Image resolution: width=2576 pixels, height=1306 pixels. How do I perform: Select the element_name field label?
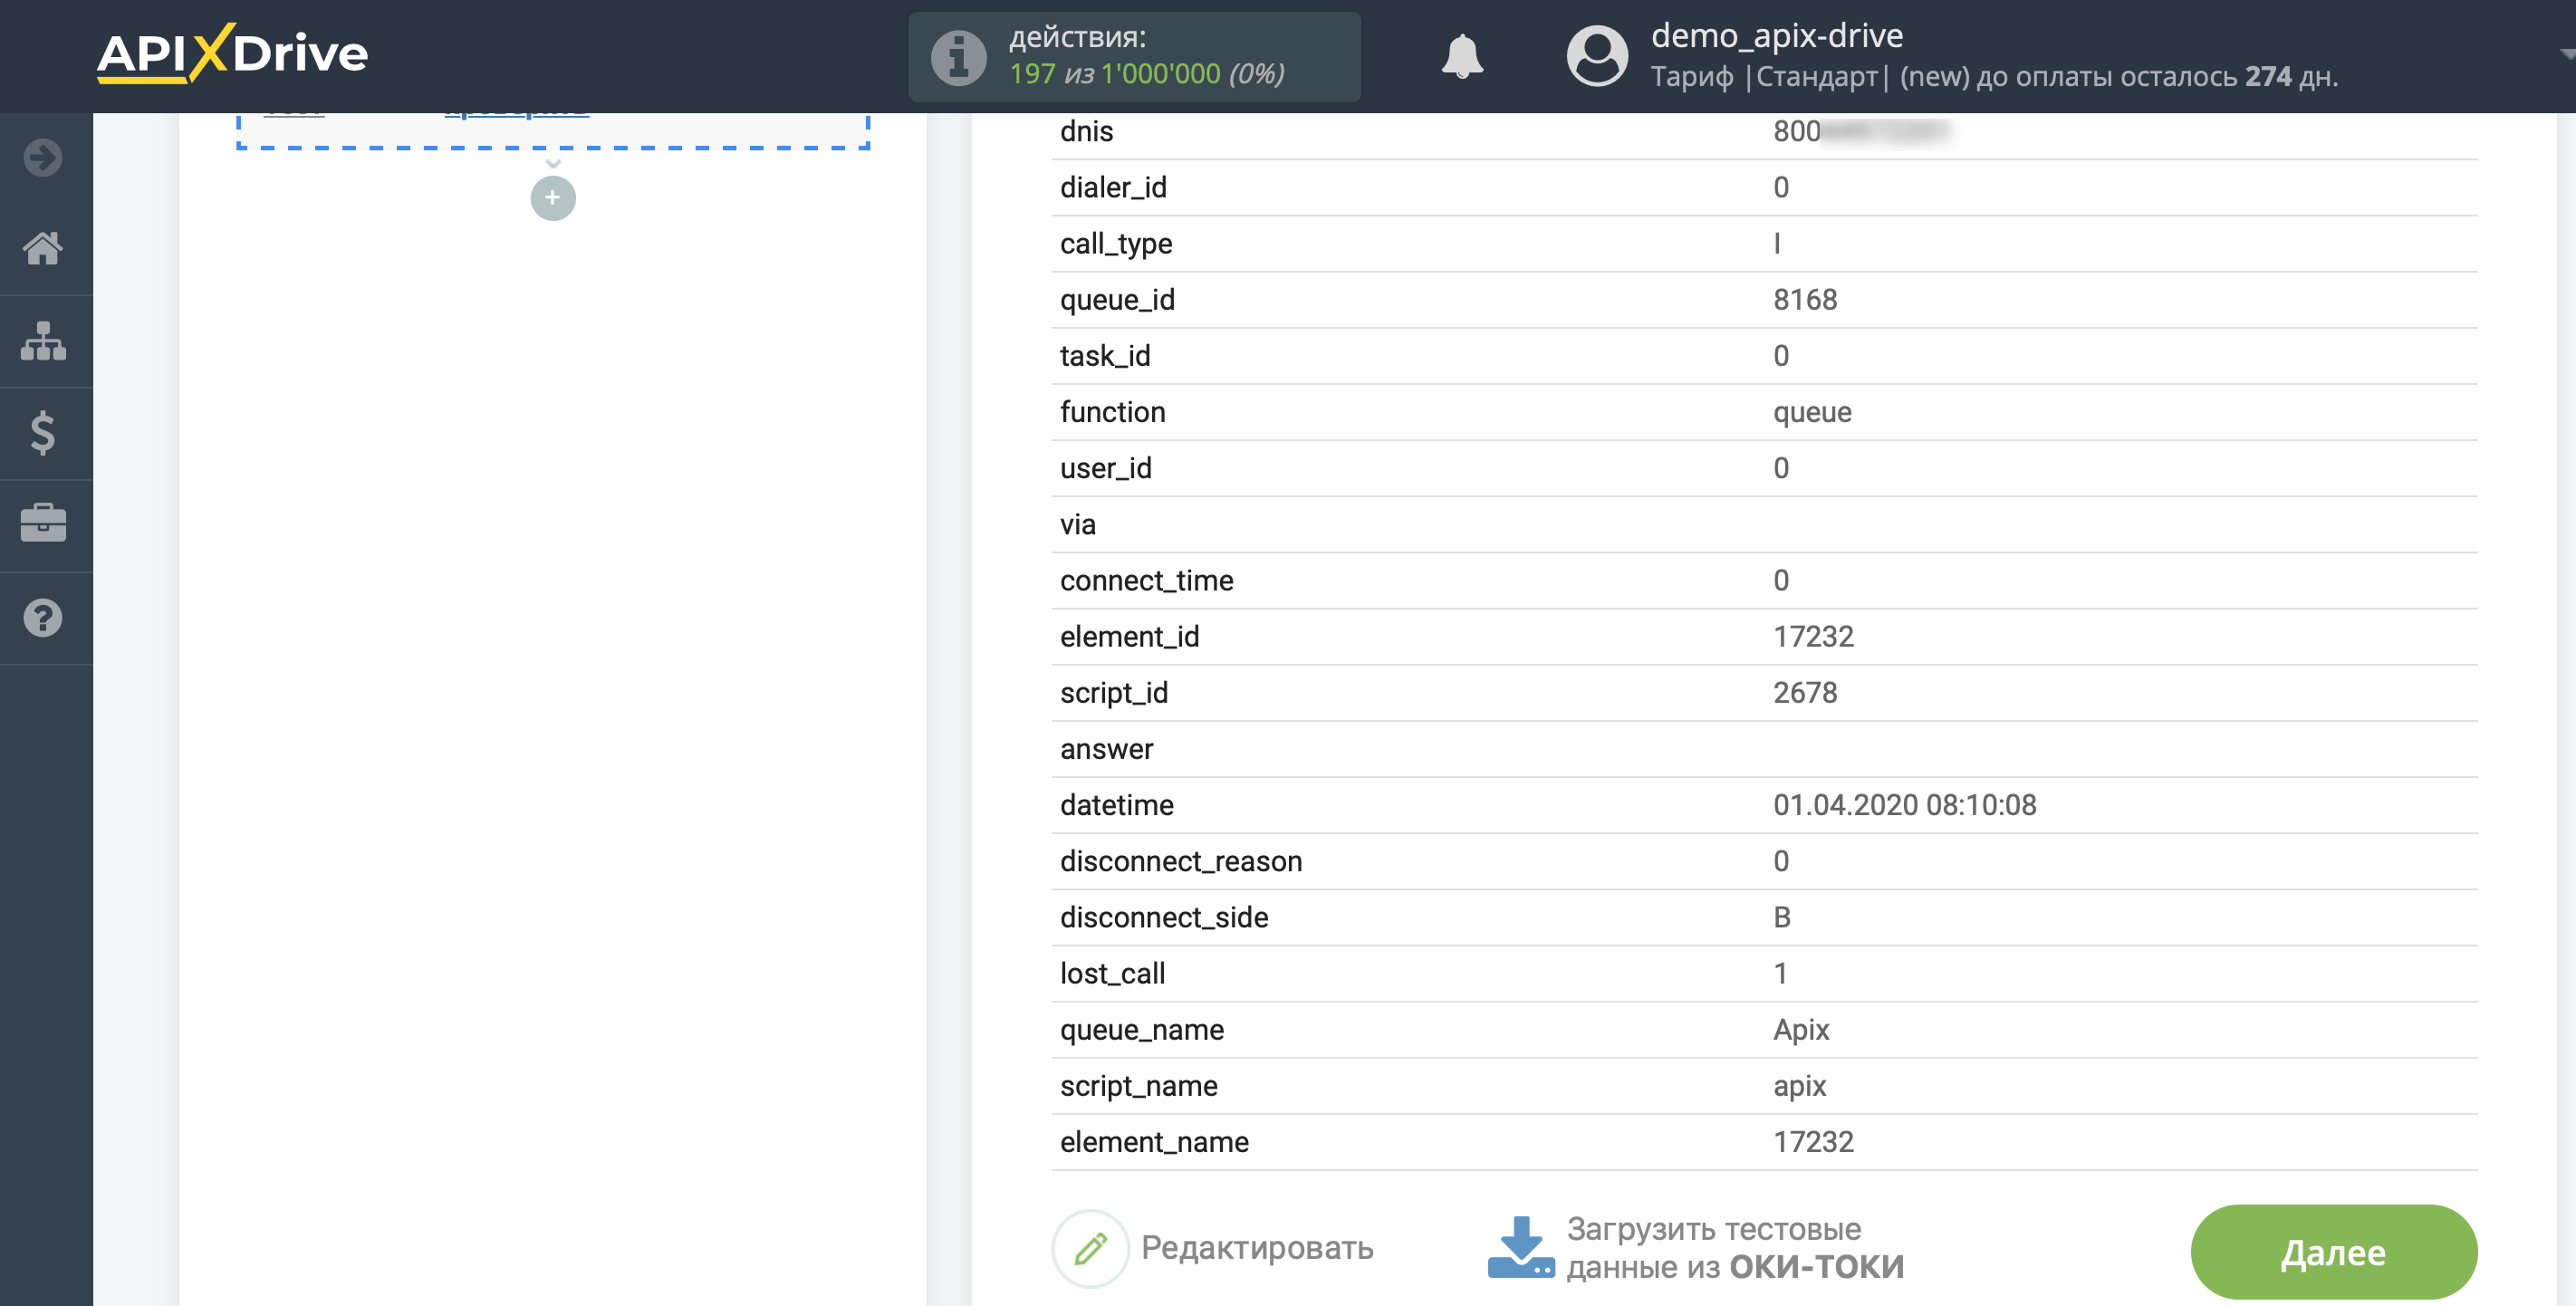(x=1154, y=1142)
